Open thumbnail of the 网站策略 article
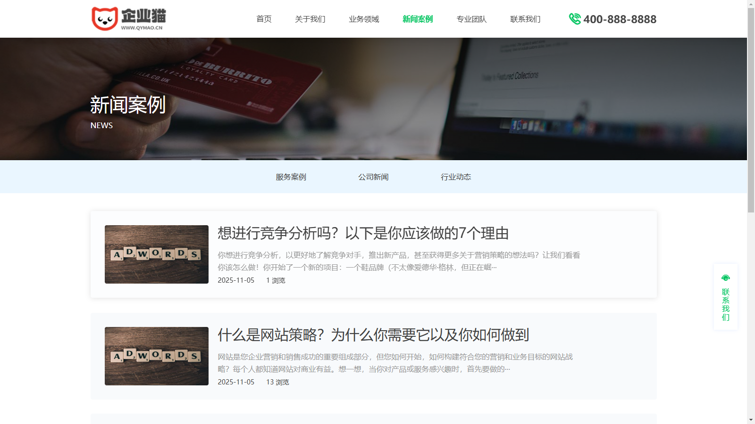The height and width of the screenshot is (424, 755). [157, 356]
